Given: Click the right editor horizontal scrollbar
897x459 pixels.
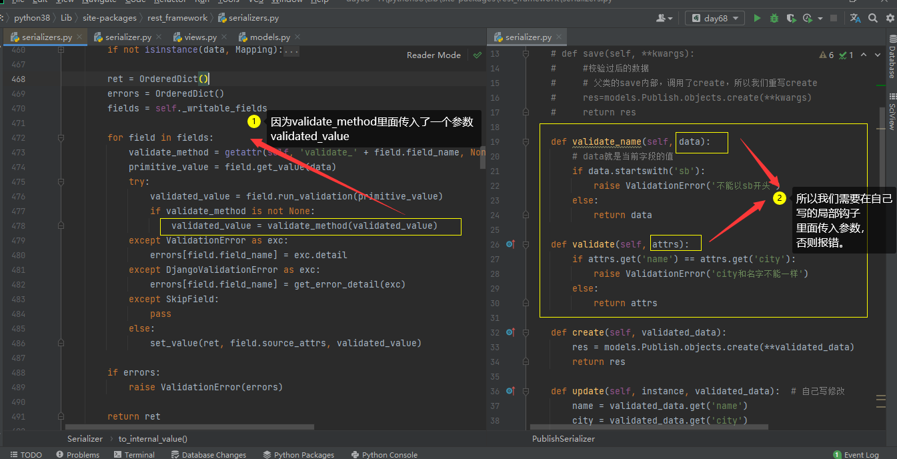Looking at the screenshot, I should point(649,427).
